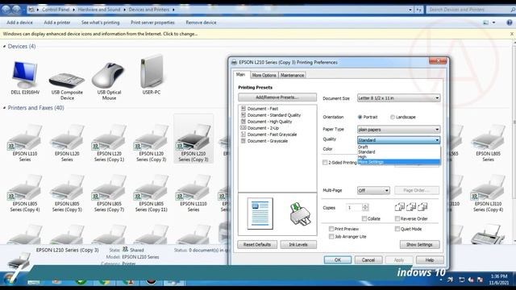Choose Document - 2-Up preset
Image resolution: width=516 pixels, height=290 pixels.
tap(263, 128)
